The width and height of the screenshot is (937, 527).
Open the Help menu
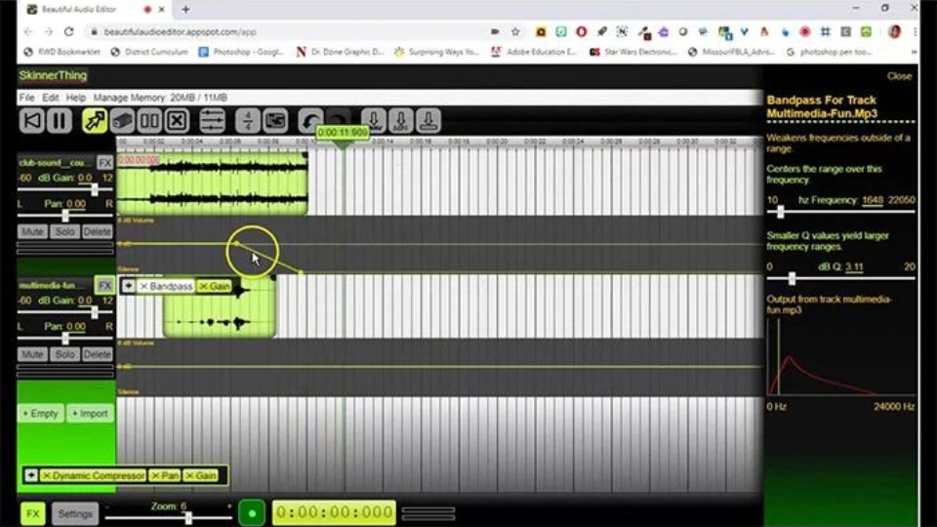76,98
